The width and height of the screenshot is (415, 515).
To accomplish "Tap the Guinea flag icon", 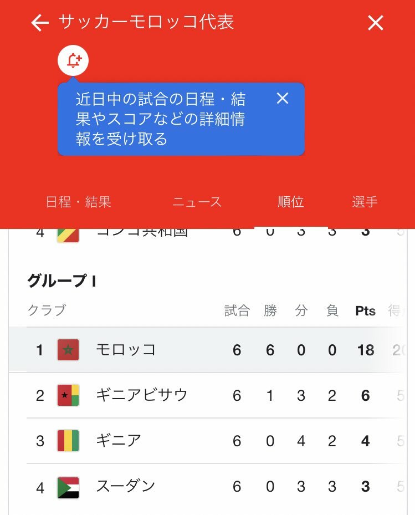I will (68, 441).
